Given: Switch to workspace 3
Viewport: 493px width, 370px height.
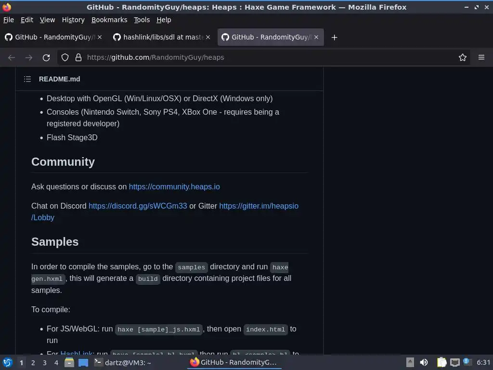Looking at the screenshot, I should point(45,363).
